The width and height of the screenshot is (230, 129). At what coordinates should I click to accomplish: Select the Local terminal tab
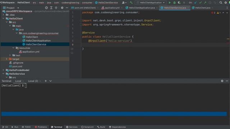18,81
